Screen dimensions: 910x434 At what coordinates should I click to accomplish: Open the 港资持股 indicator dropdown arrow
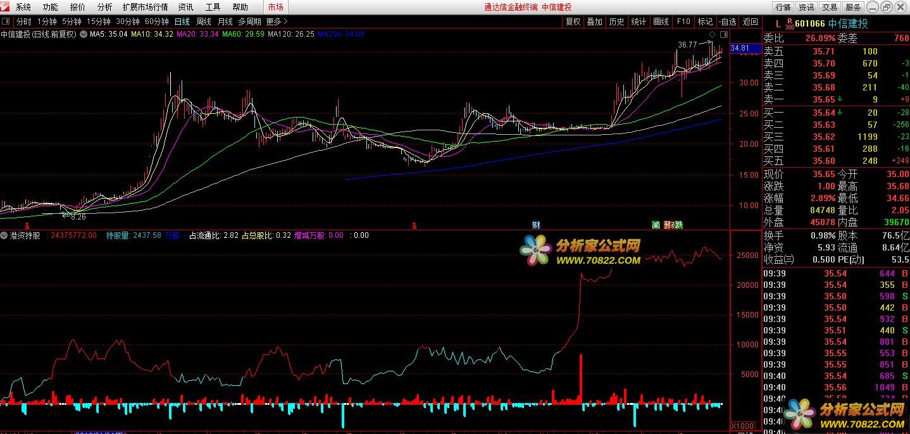click(x=4, y=235)
